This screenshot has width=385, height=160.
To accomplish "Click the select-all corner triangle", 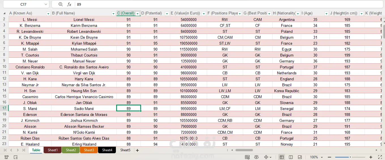I will coord(5,13).
